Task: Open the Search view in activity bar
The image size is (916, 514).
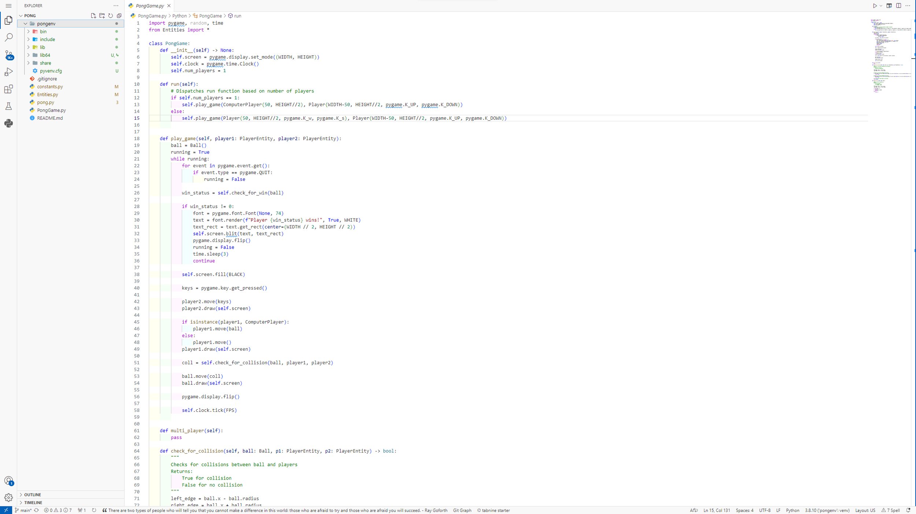Action: click(x=8, y=37)
